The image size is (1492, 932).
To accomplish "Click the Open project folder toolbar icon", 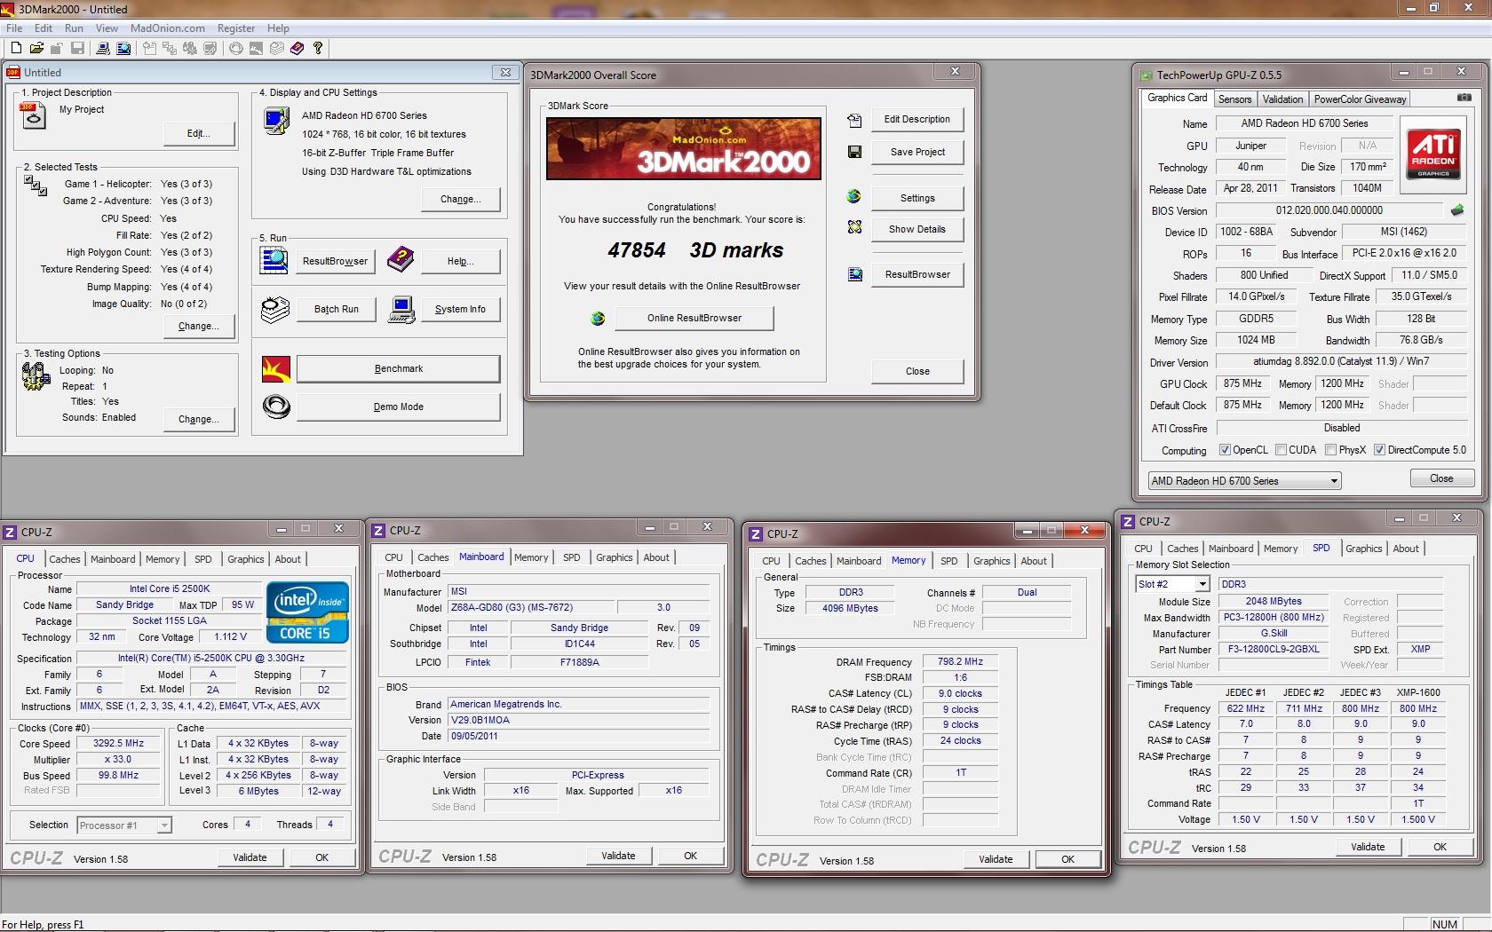I will (x=36, y=48).
